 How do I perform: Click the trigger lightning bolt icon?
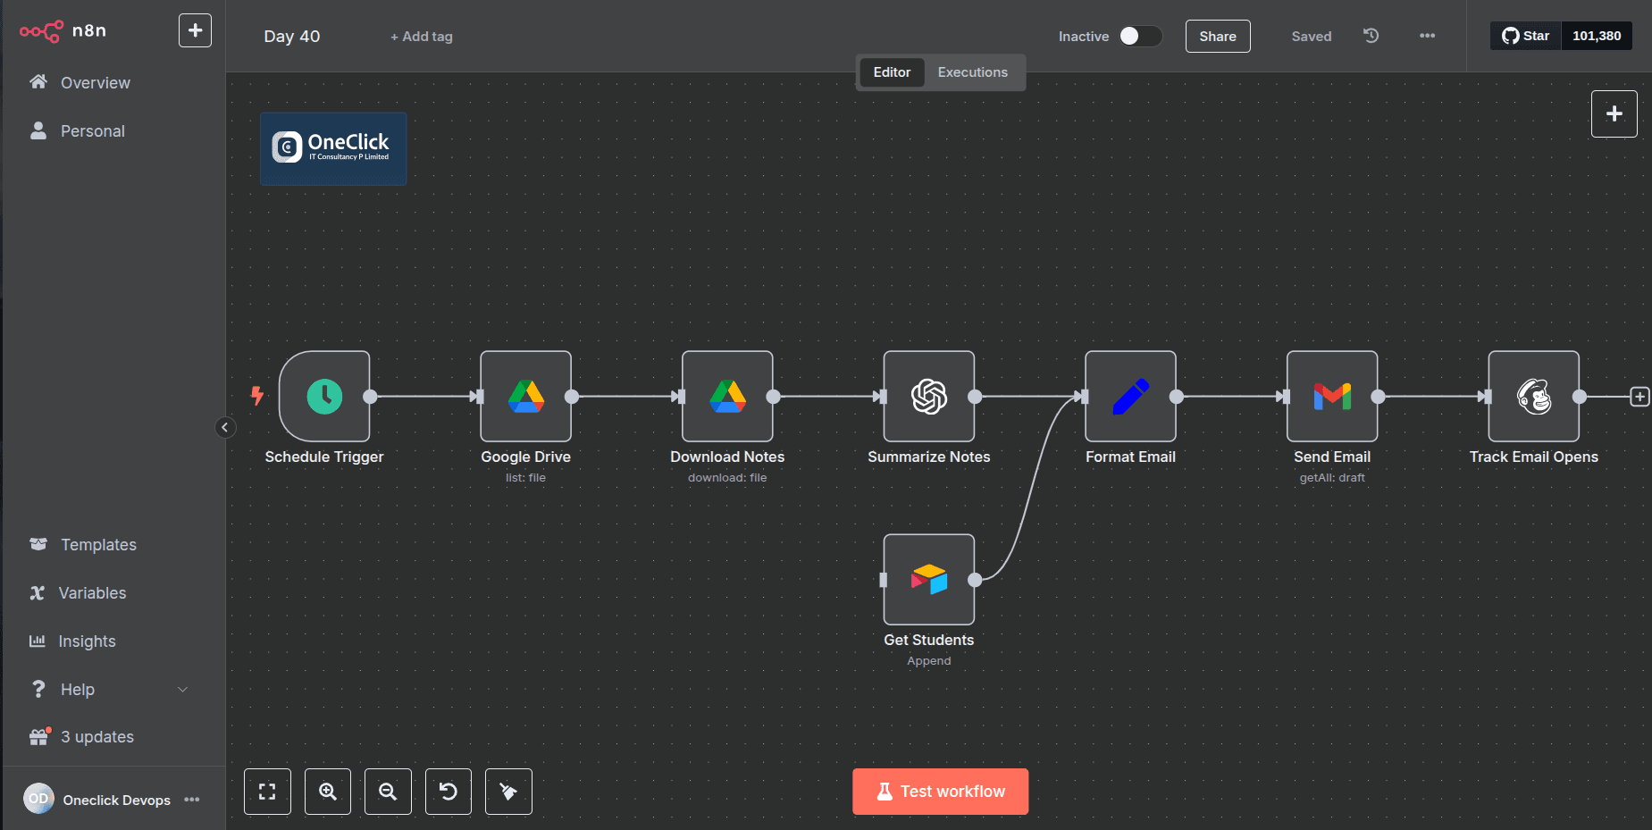click(257, 396)
